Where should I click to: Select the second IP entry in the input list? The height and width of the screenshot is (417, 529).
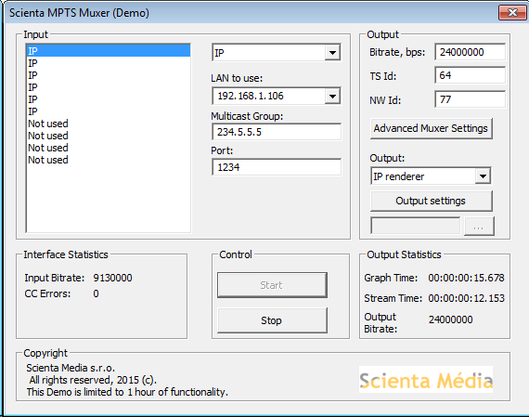109,63
